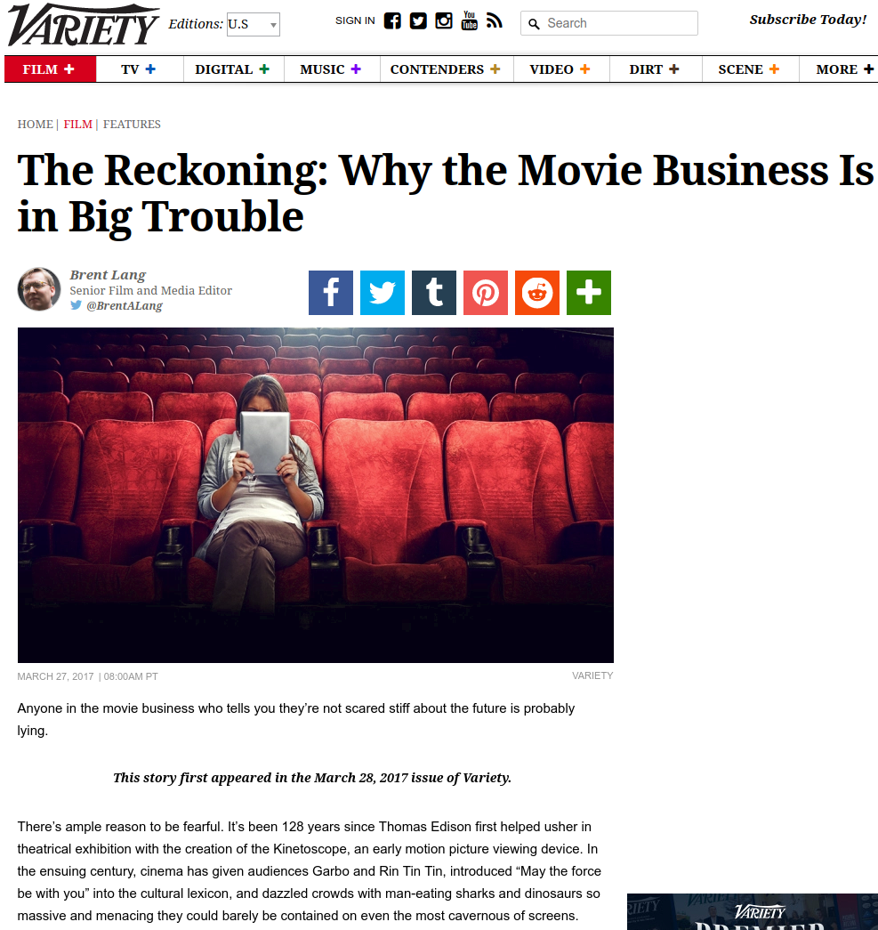Open the FILM navigation tab

point(50,69)
